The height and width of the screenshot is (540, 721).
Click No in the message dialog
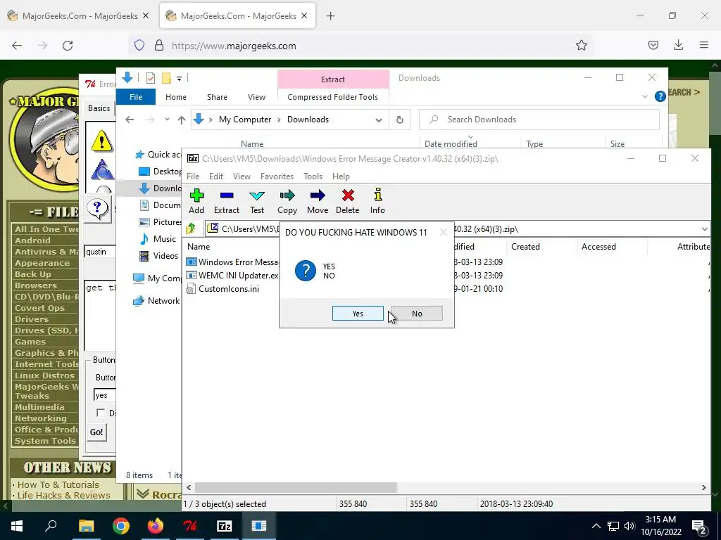click(x=417, y=314)
